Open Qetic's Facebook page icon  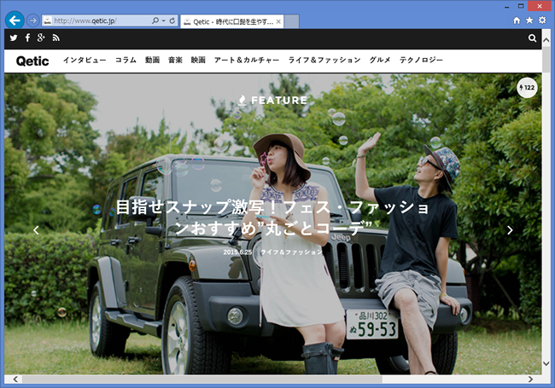coord(27,38)
